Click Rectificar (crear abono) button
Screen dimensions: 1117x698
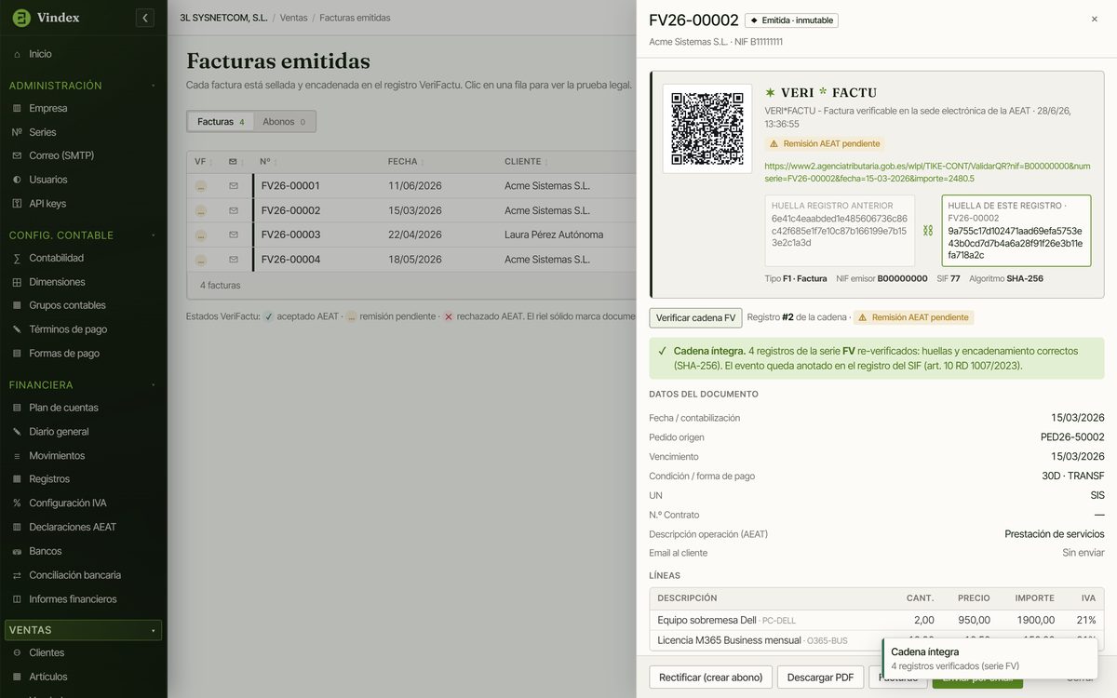[710, 678]
